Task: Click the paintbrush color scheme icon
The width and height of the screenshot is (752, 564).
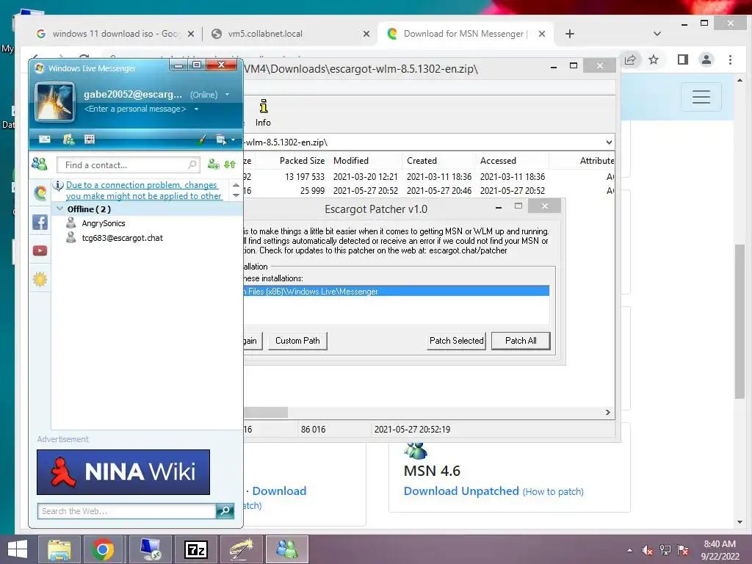Action: tap(202, 140)
